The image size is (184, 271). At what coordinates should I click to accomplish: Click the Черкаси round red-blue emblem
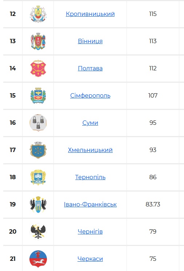[38, 259]
